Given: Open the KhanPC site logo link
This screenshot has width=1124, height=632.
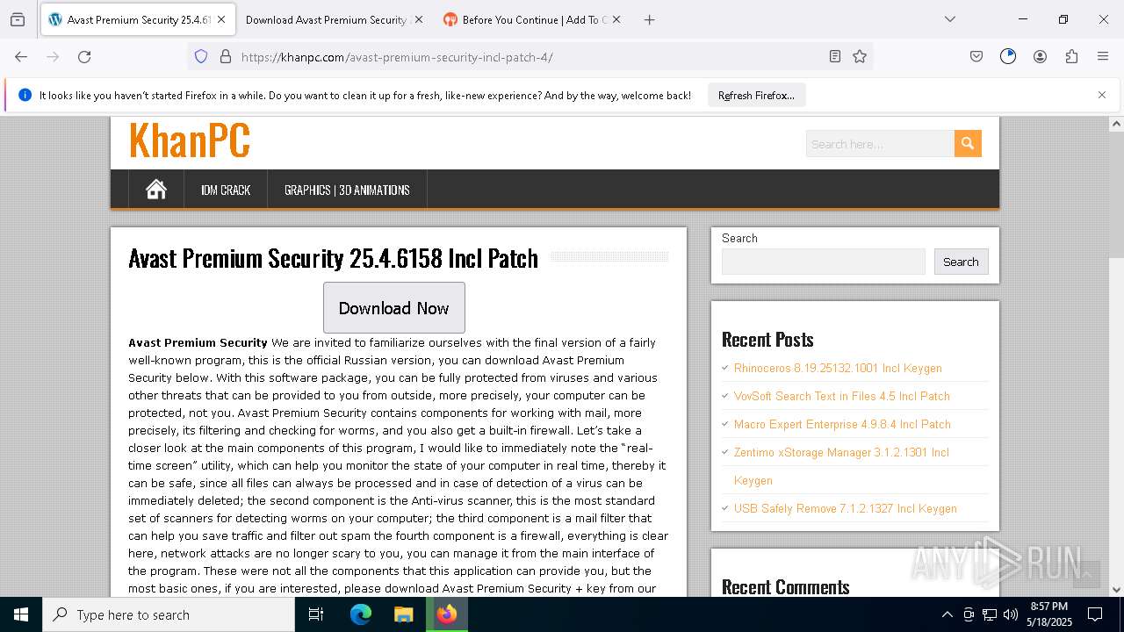Looking at the screenshot, I should [190, 140].
